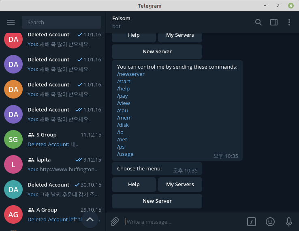Click the search chats field

(x=62, y=22)
